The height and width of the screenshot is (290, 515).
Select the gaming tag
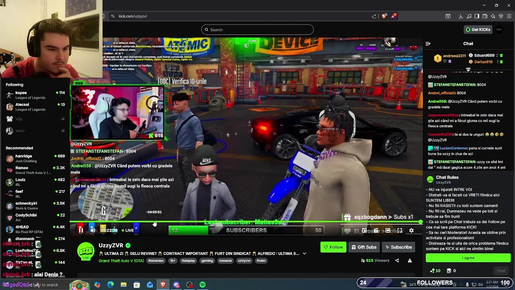pos(207,261)
